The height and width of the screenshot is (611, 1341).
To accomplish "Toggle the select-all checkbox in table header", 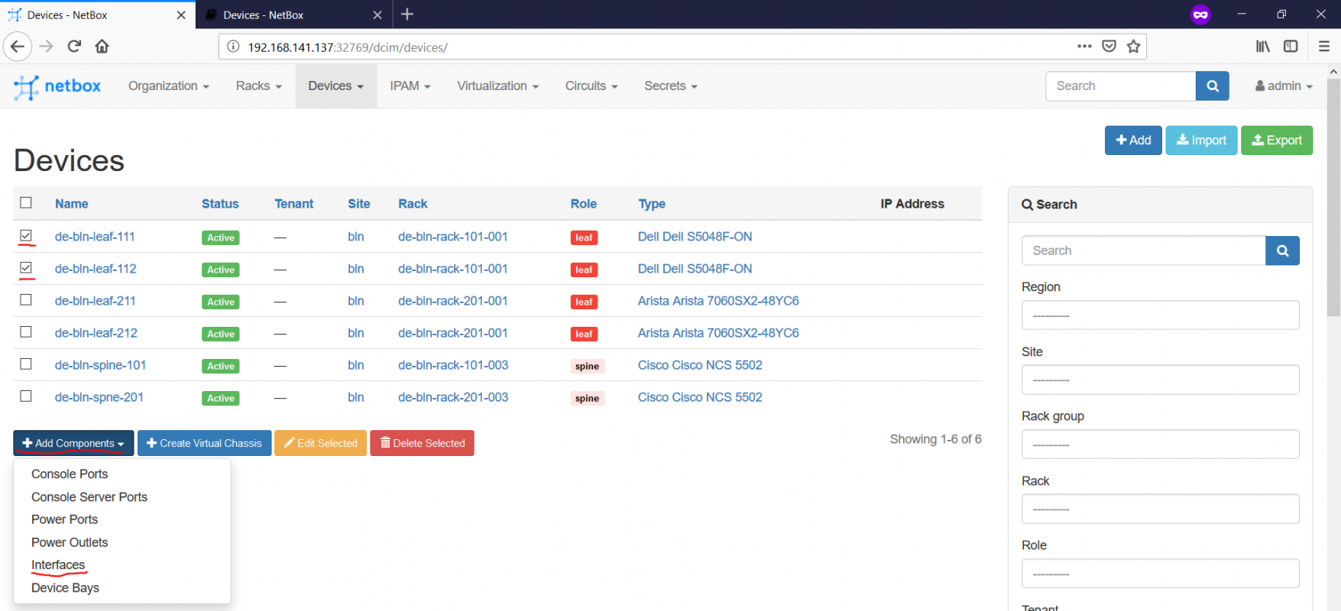I will pyautogui.click(x=26, y=202).
